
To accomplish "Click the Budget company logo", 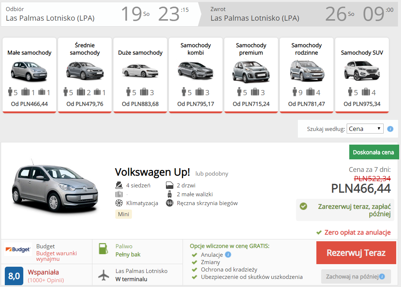I will pyautogui.click(x=18, y=249).
